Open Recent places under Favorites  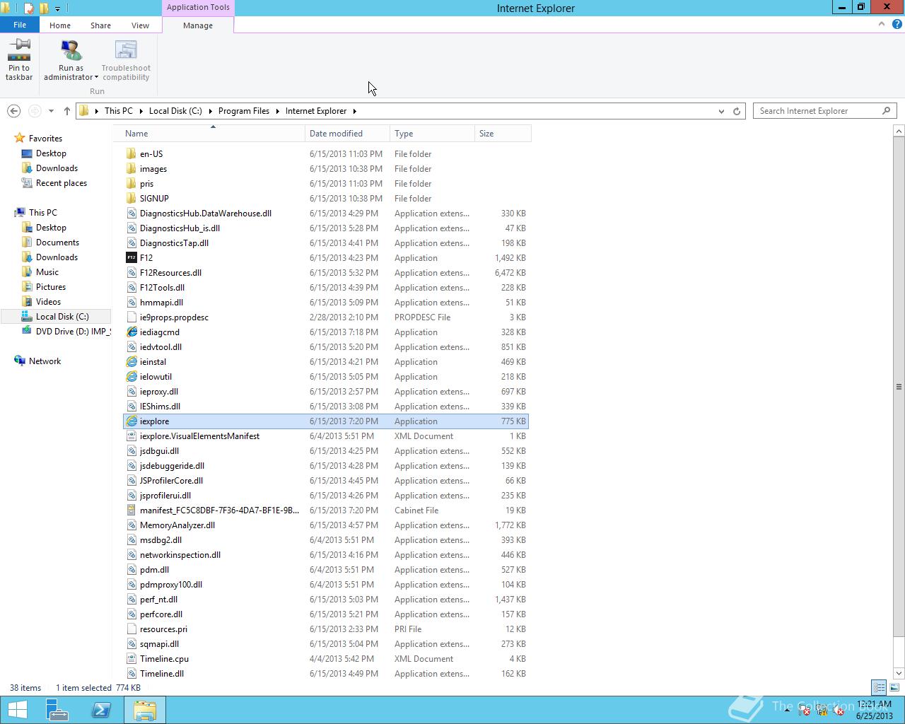click(x=62, y=183)
